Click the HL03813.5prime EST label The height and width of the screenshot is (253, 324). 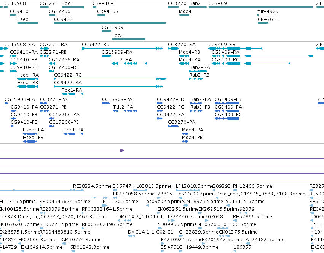(152, 186)
